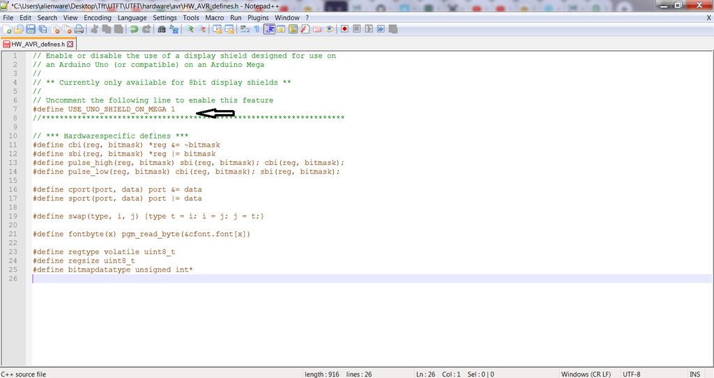This screenshot has width=714, height=378.
Task: Click 'C++ source file' in status bar
Action: point(23,374)
